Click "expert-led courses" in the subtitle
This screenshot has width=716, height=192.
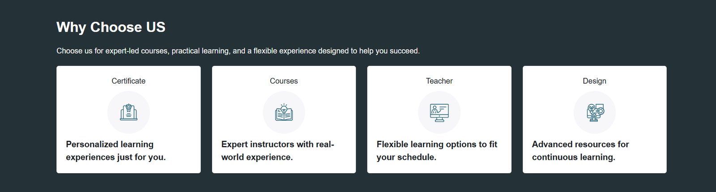click(137, 51)
